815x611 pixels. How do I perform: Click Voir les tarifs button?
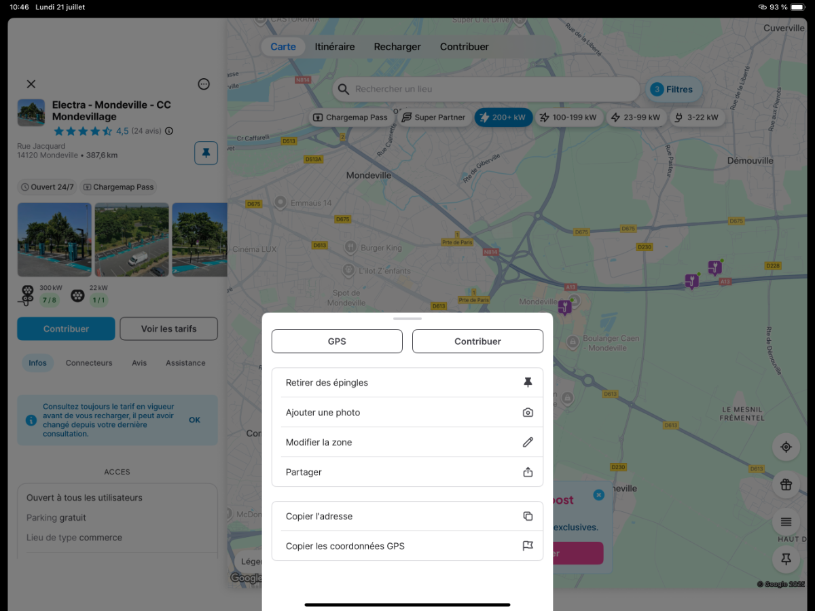click(169, 329)
